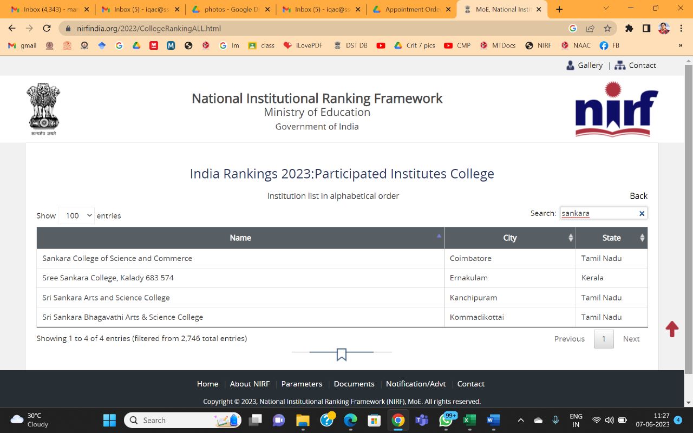Sort the table by City column
This screenshot has width=693, height=433.
tap(509, 238)
